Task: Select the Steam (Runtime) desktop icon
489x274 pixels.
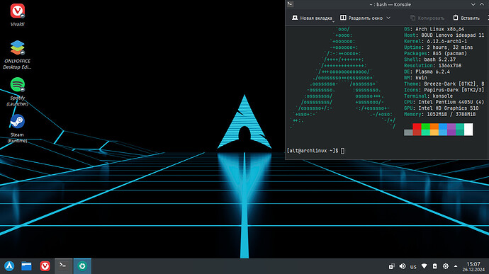Action: click(18, 128)
